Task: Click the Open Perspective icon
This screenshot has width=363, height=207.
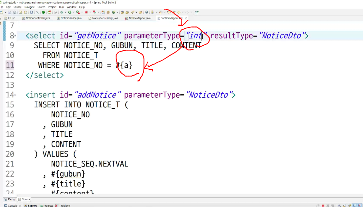Action: [x=197, y=12]
